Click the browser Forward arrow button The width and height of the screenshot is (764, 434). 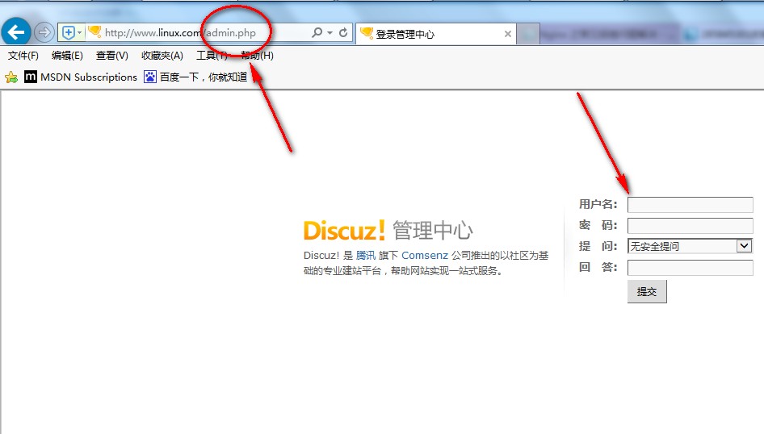pyautogui.click(x=44, y=32)
